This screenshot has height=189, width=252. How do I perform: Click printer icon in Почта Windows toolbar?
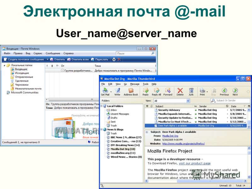(114, 59)
